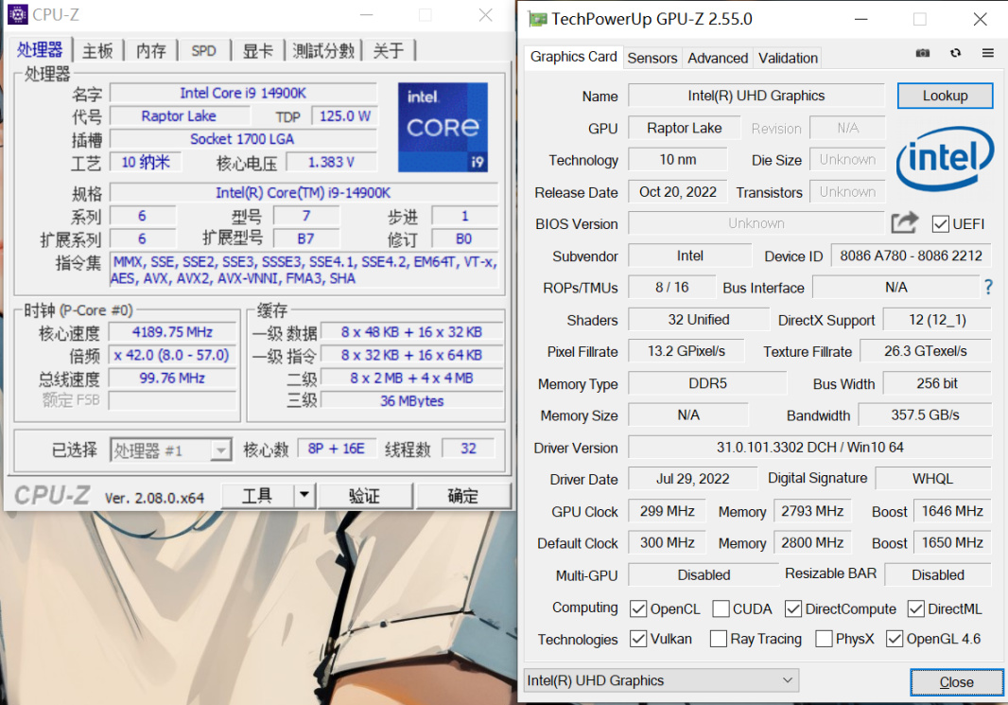Toggle the Vulkan checkbox
Viewport: 1008px width, 705px height.
tap(638, 639)
